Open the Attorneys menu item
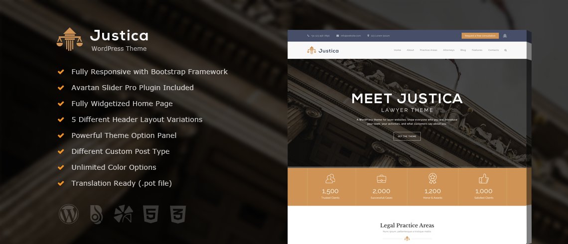This screenshot has height=244, width=568. tap(448, 50)
